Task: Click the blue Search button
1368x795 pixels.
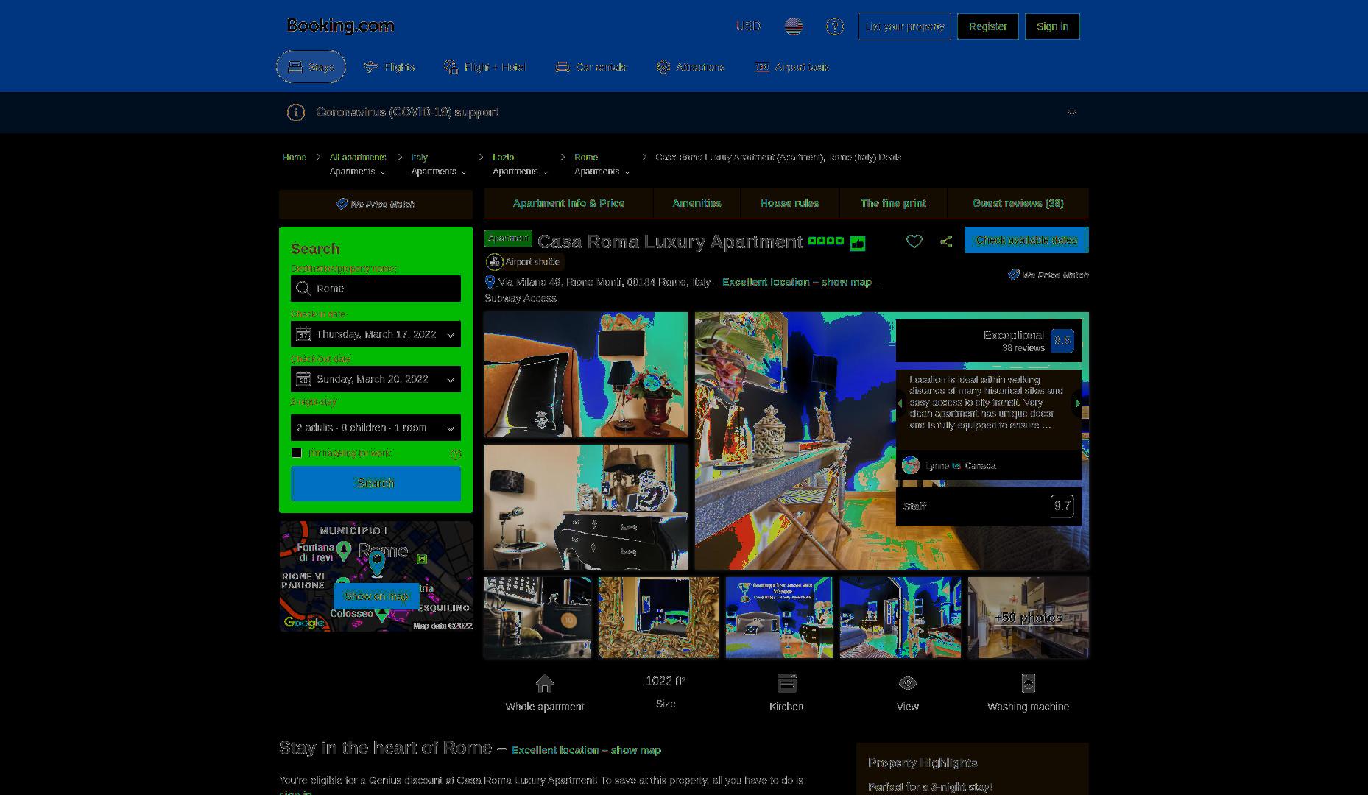Action: (x=376, y=483)
